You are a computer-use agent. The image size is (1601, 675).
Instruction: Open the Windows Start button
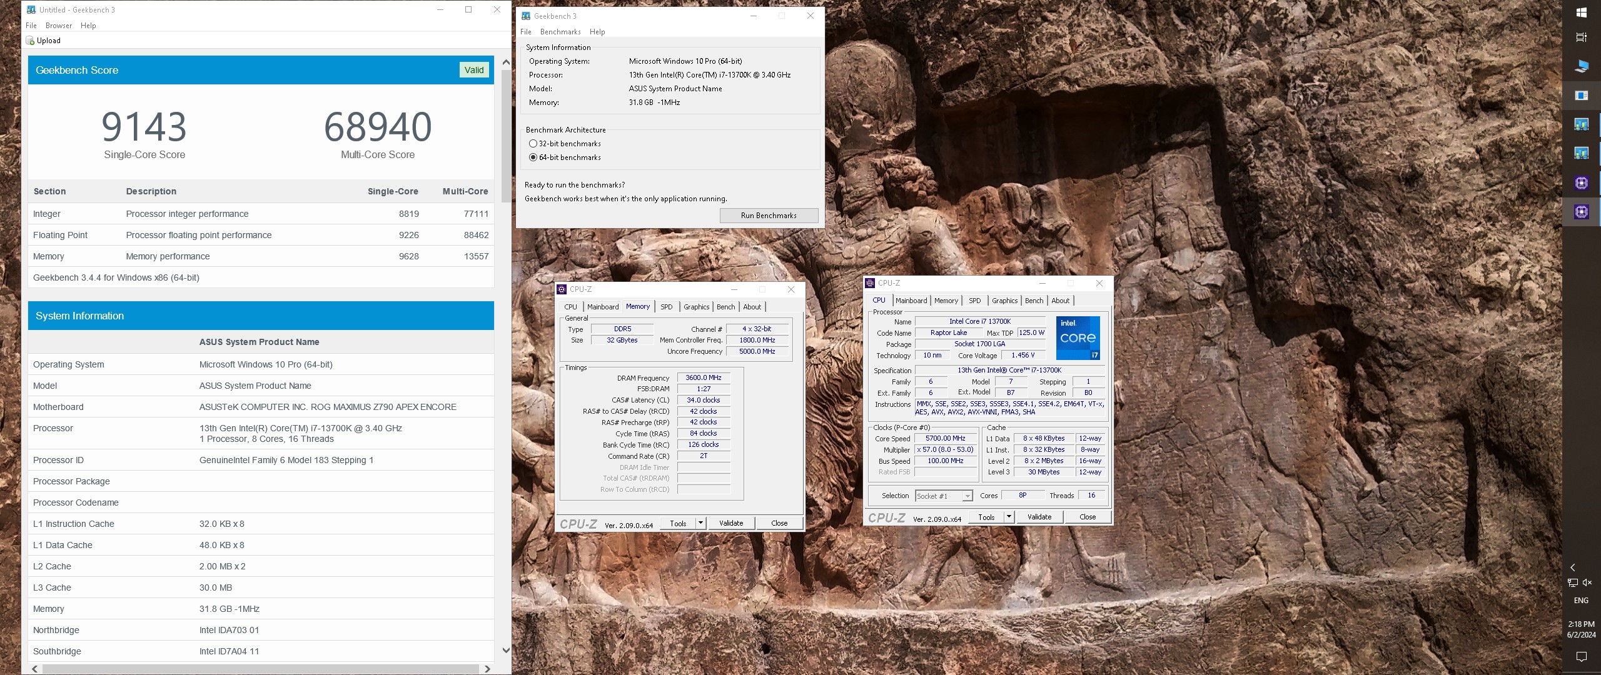(x=1581, y=12)
